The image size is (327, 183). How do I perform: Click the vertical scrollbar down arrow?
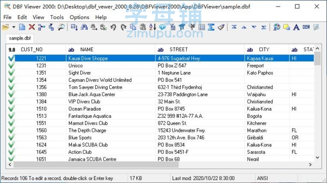click(x=317, y=157)
